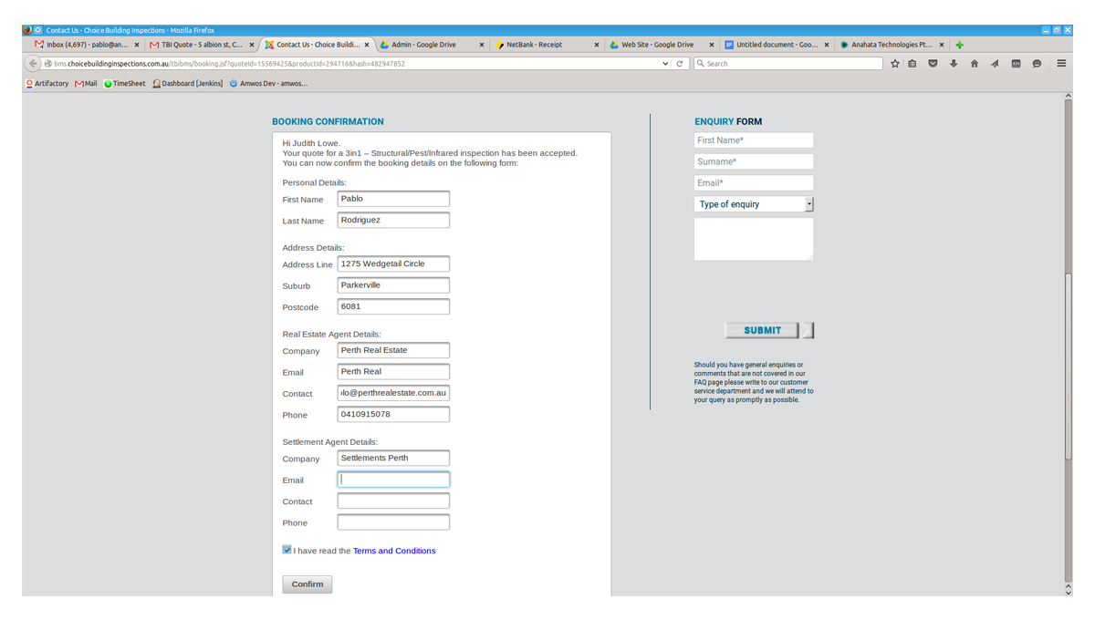Viewport: 1095px width, 620px height.
Task: Click the magnifier icon in search box
Action: (701, 64)
